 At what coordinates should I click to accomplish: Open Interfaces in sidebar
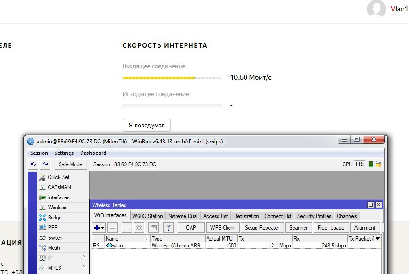(x=63, y=197)
